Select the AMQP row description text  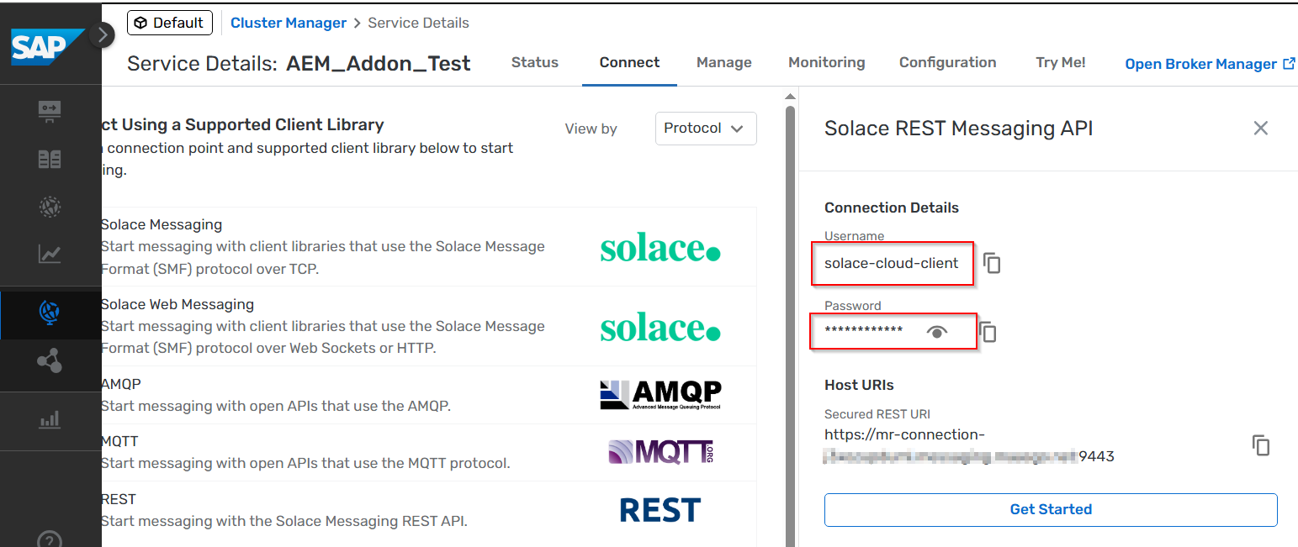[x=276, y=406]
